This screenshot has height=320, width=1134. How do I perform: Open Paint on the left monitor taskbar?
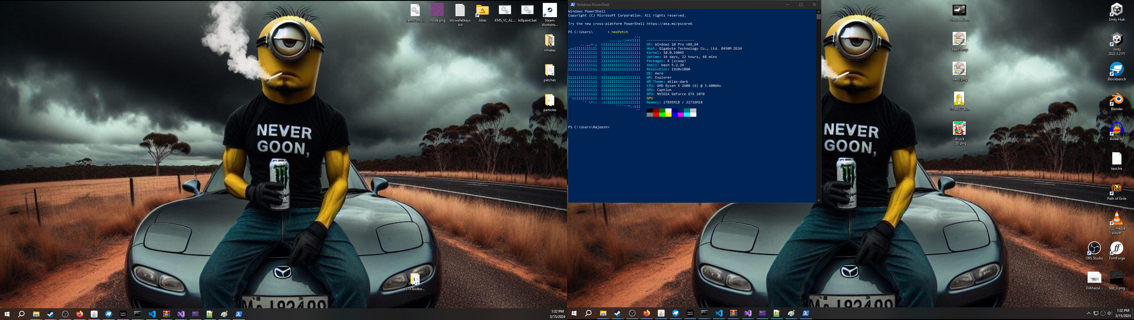click(x=224, y=314)
